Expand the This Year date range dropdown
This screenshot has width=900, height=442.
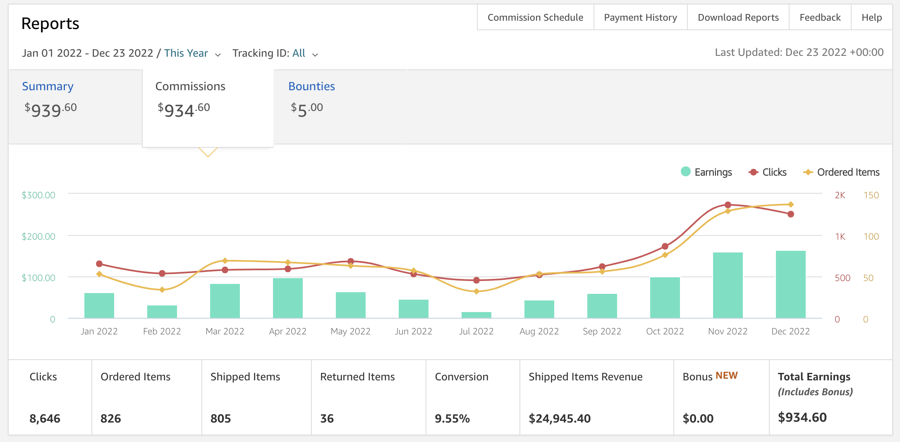click(192, 53)
